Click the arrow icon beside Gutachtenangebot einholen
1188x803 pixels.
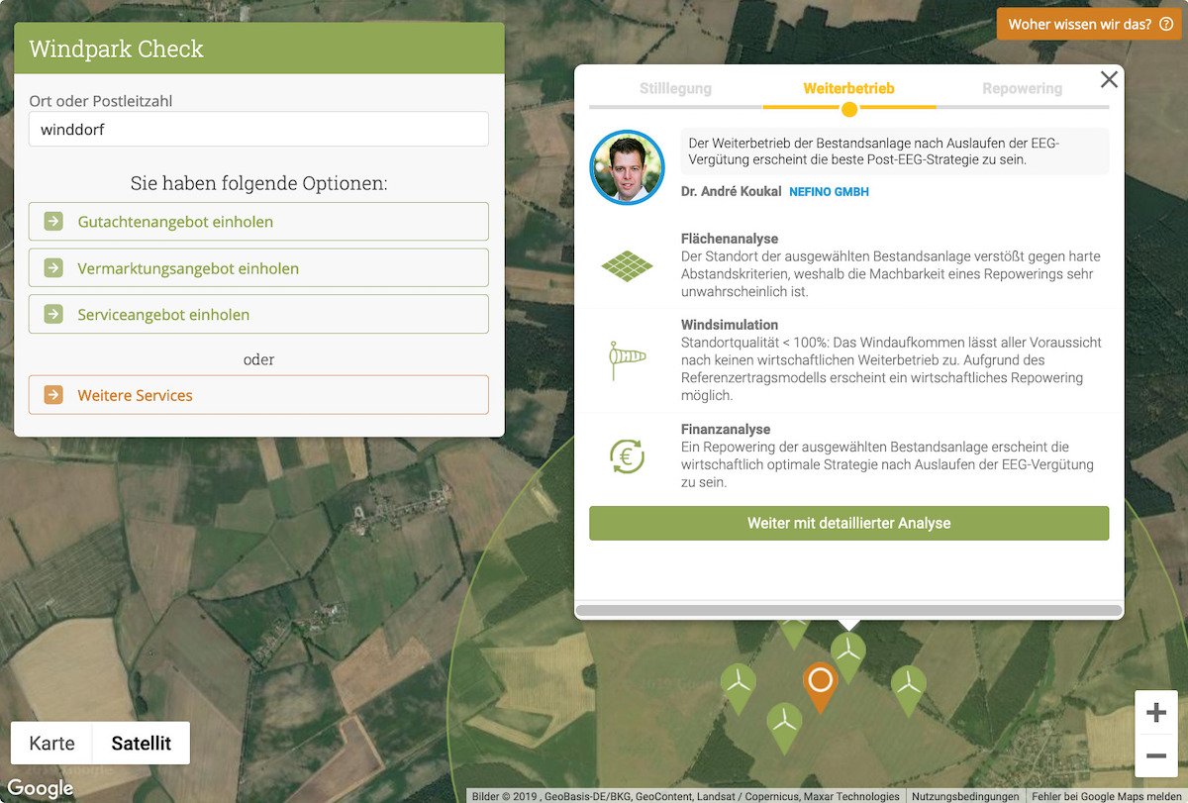click(53, 222)
